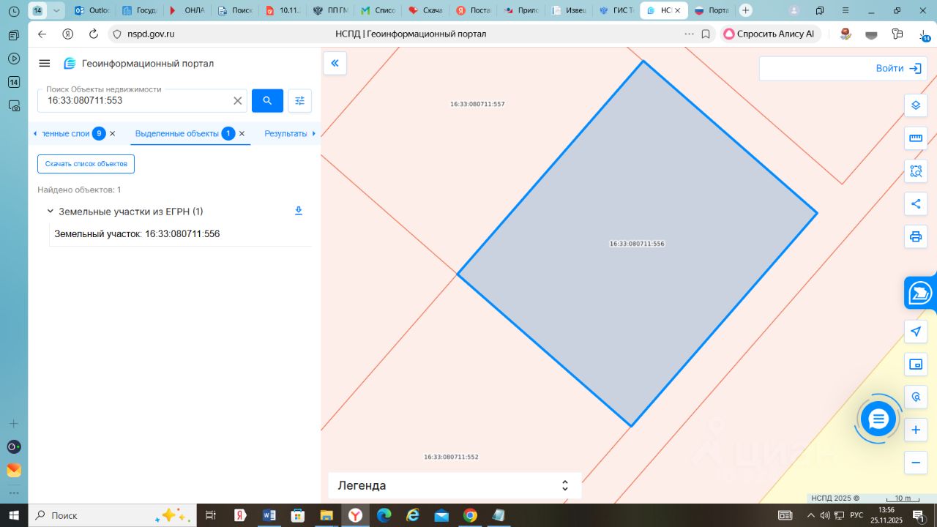
Task: Open Windows Start menu
Action: click(14, 515)
